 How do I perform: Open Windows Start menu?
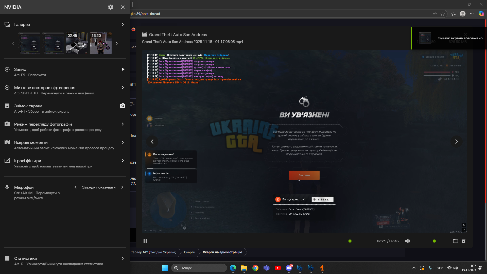point(165,268)
